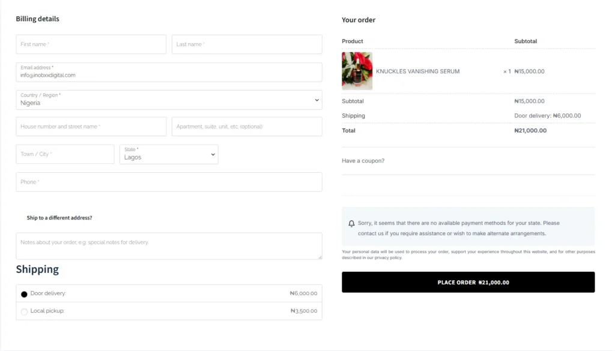Select the Local pickup radio button
Image resolution: width=615 pixels, height=351 pixels.
[x=24, y=311]
